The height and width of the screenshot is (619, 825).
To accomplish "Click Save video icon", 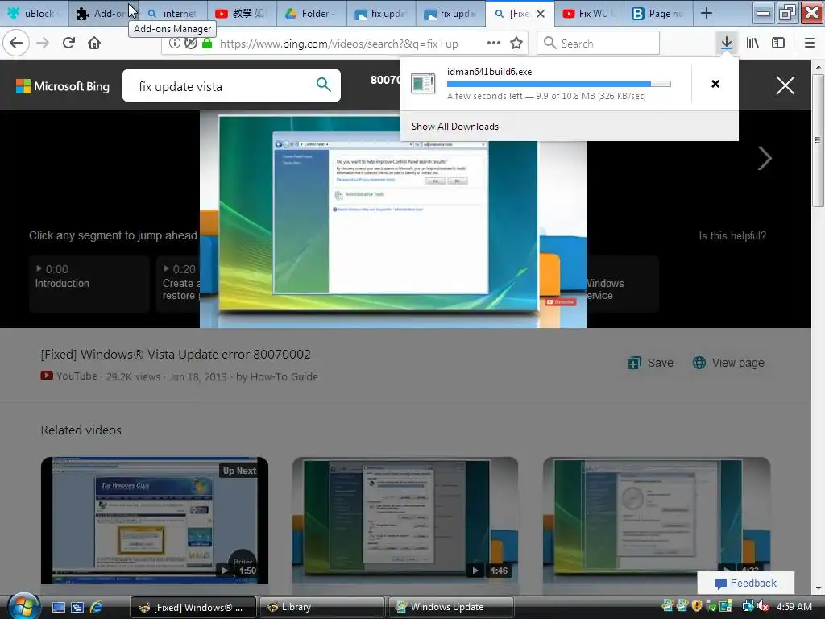I will (x=635, y=363).
